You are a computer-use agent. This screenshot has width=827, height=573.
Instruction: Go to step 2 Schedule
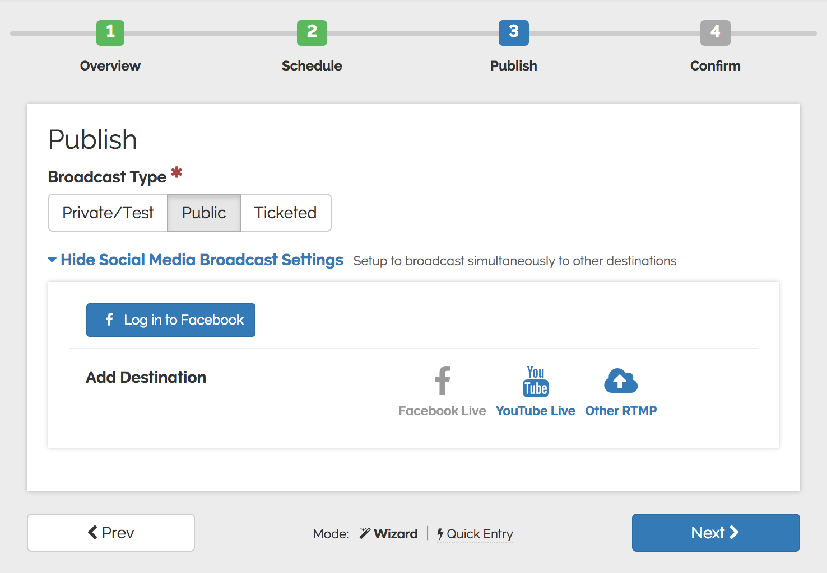click(312, 33)
